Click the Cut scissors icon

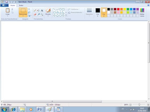pyautogui.click(x=12, y=9)
